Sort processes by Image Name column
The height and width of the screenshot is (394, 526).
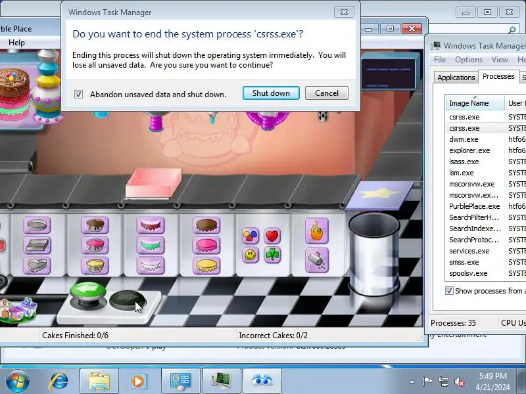(x=475, y=103)
